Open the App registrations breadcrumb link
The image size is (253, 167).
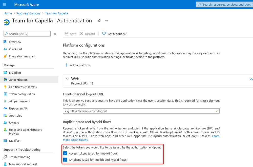click(28, 13)
